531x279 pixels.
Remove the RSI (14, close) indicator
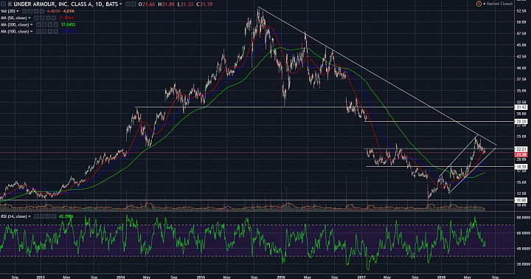54,216
